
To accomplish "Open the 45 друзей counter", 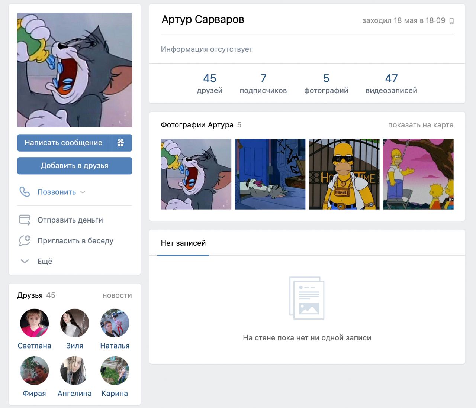I will 210,84.
